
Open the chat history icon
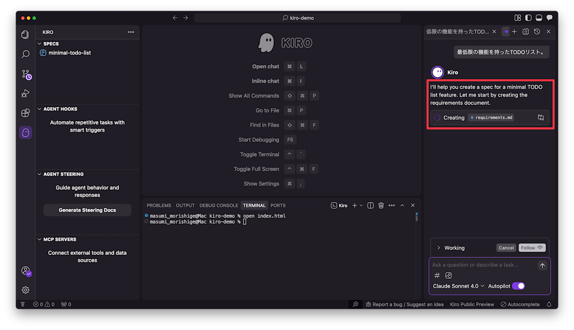point(537,32)
